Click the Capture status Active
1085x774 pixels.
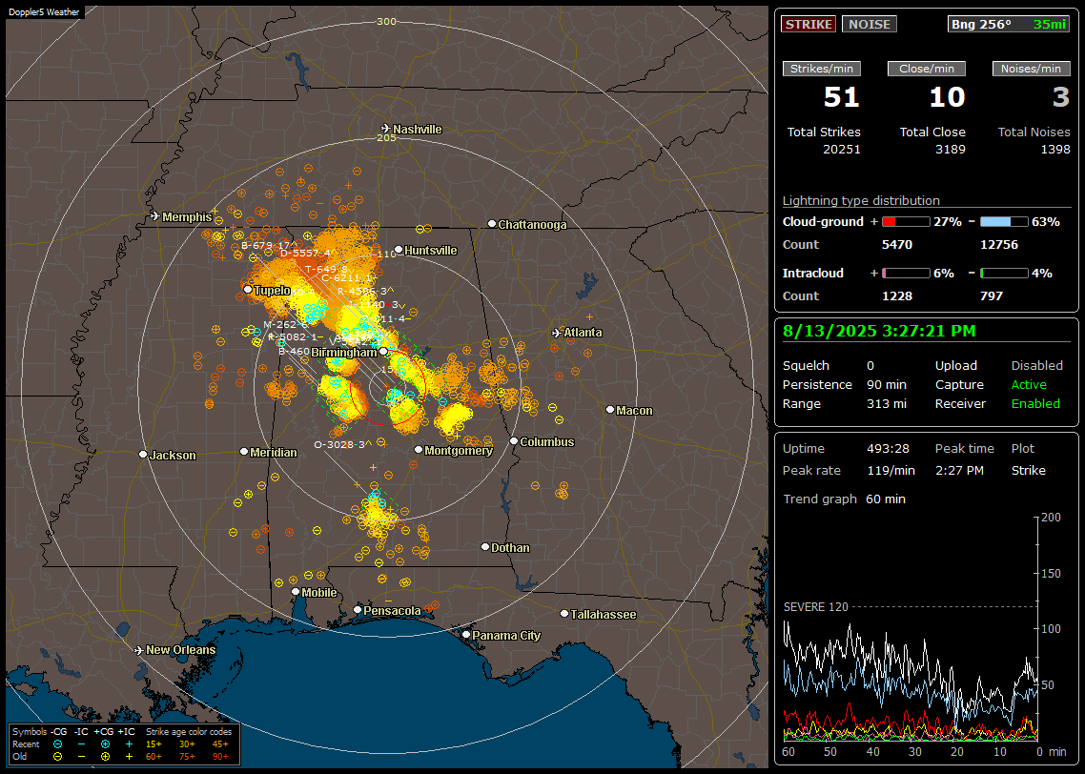coord(1028,384)
